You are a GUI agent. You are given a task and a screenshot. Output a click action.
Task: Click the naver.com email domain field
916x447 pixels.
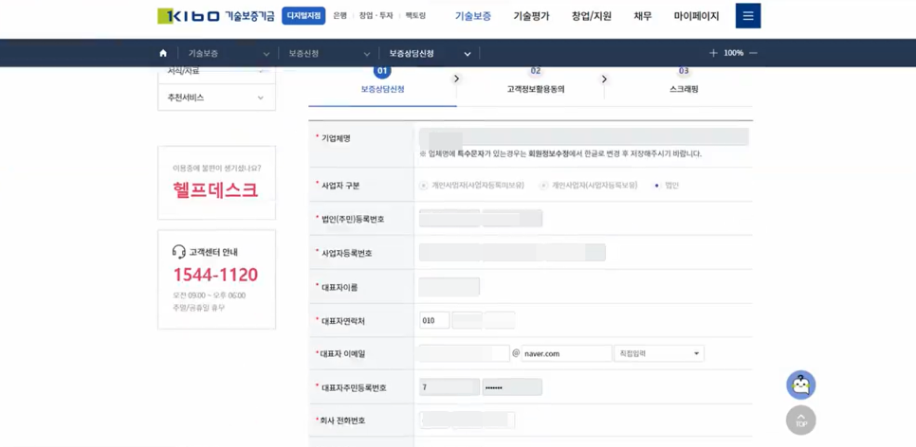pos(567,353)
